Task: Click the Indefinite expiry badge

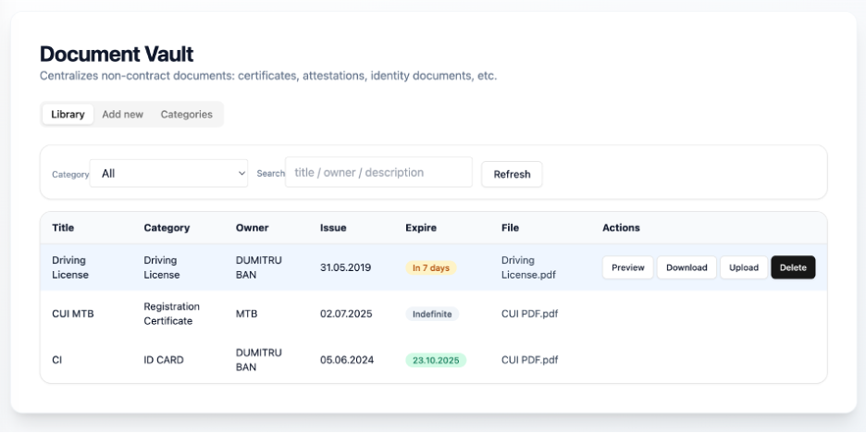Action: click(432, 314)
